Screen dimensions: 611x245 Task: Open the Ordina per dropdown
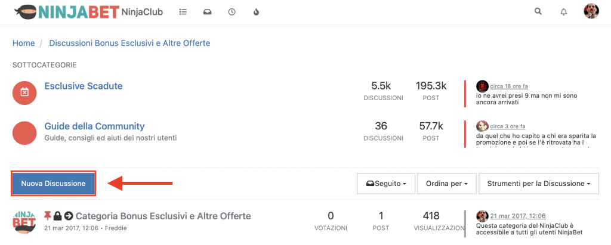coord(446,184)
